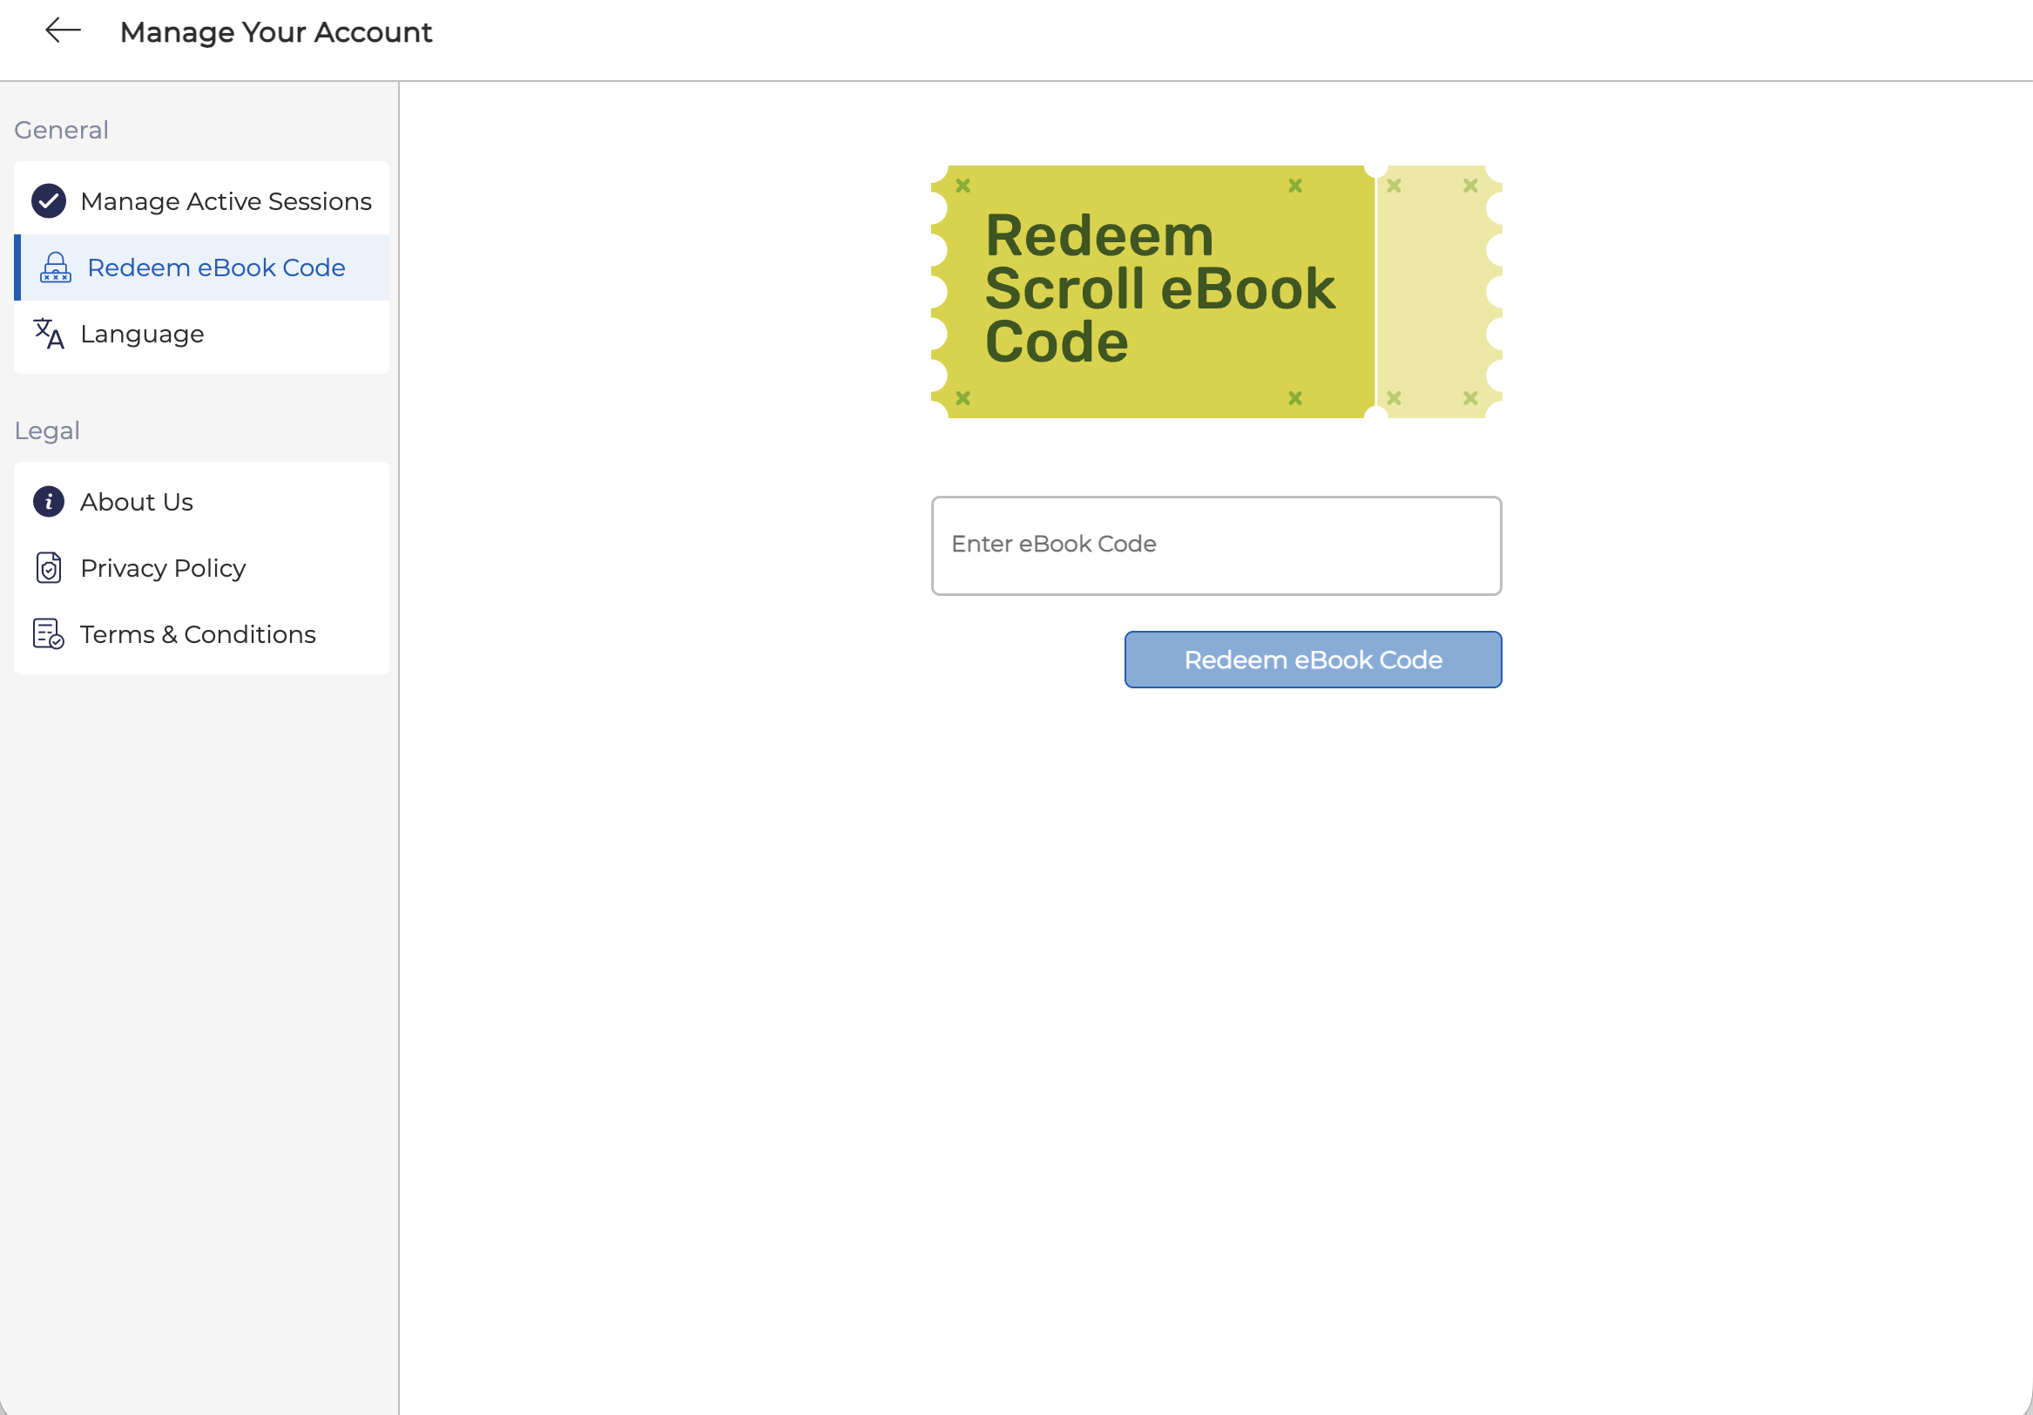Open the Language settings entry
The width and height of the screenshot is (2033, 1415).
coord(143,334)
